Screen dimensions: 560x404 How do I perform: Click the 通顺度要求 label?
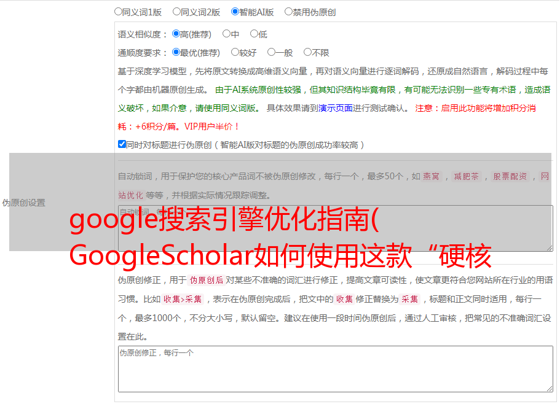pyautogui.click(x=143, y=53)
